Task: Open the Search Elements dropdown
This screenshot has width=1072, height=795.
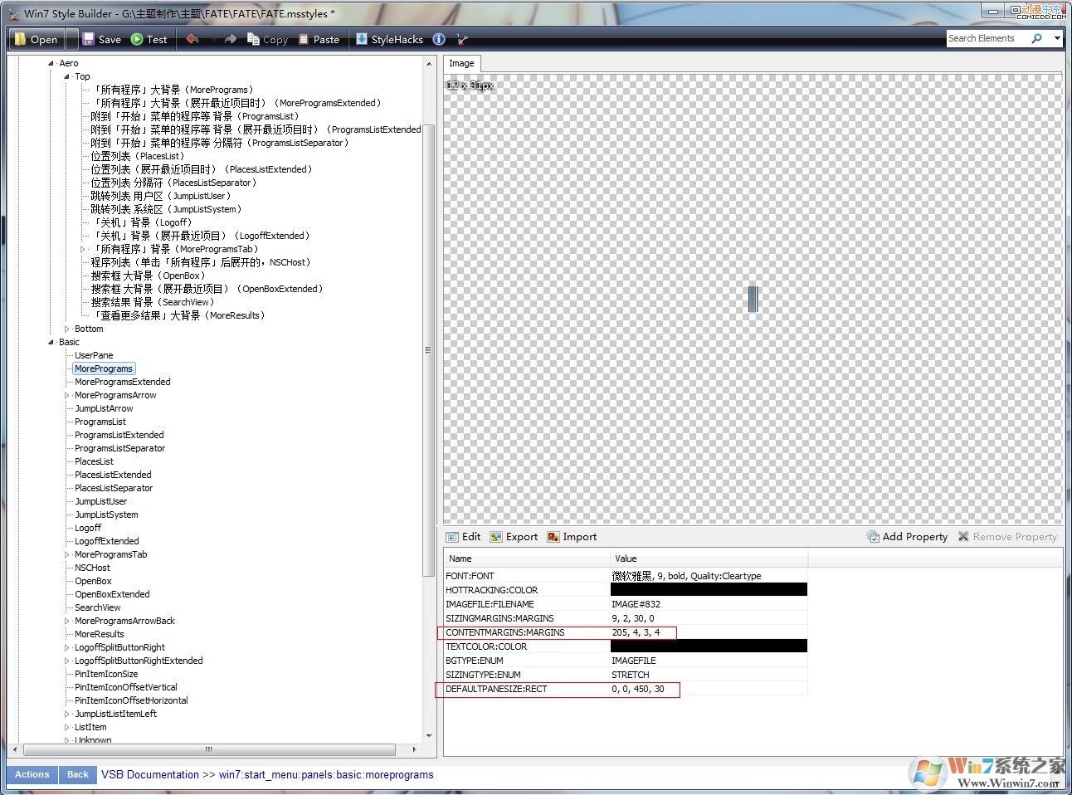Action: 1057,38
